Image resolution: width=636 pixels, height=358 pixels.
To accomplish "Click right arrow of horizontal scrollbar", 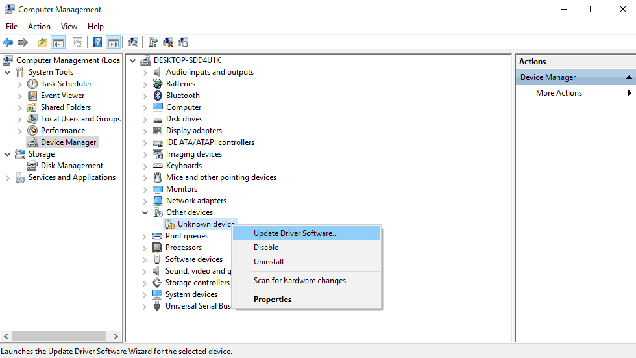I will pos(116,336).
